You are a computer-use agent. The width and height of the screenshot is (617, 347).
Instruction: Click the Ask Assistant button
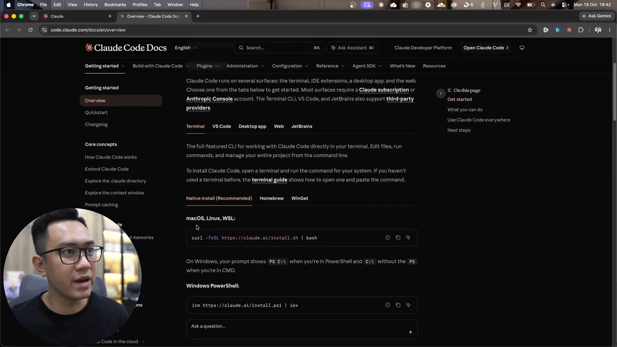point(352,48)
